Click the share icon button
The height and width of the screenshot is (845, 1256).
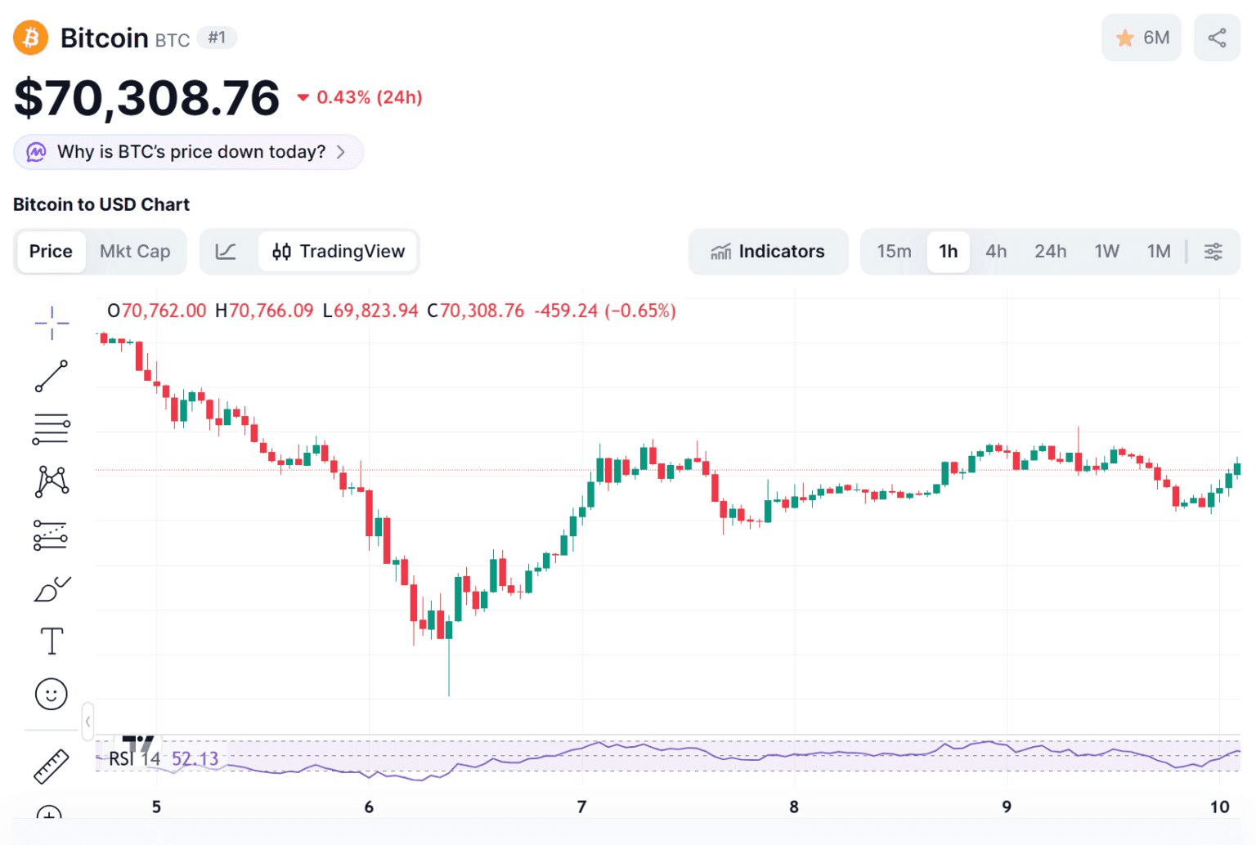coord(1217,38)
